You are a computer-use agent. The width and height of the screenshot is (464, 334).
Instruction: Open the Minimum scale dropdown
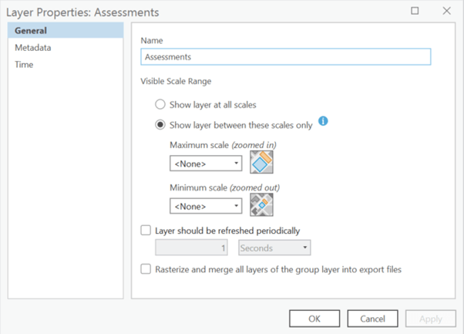(206, 207)
